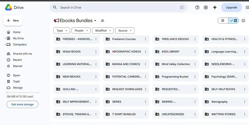Open more actions for Stenography folder
Viewport: 249px width, 125px height.
click(x=245, y=102)
